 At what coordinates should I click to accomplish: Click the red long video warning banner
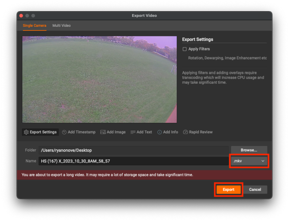click(144, 175)
